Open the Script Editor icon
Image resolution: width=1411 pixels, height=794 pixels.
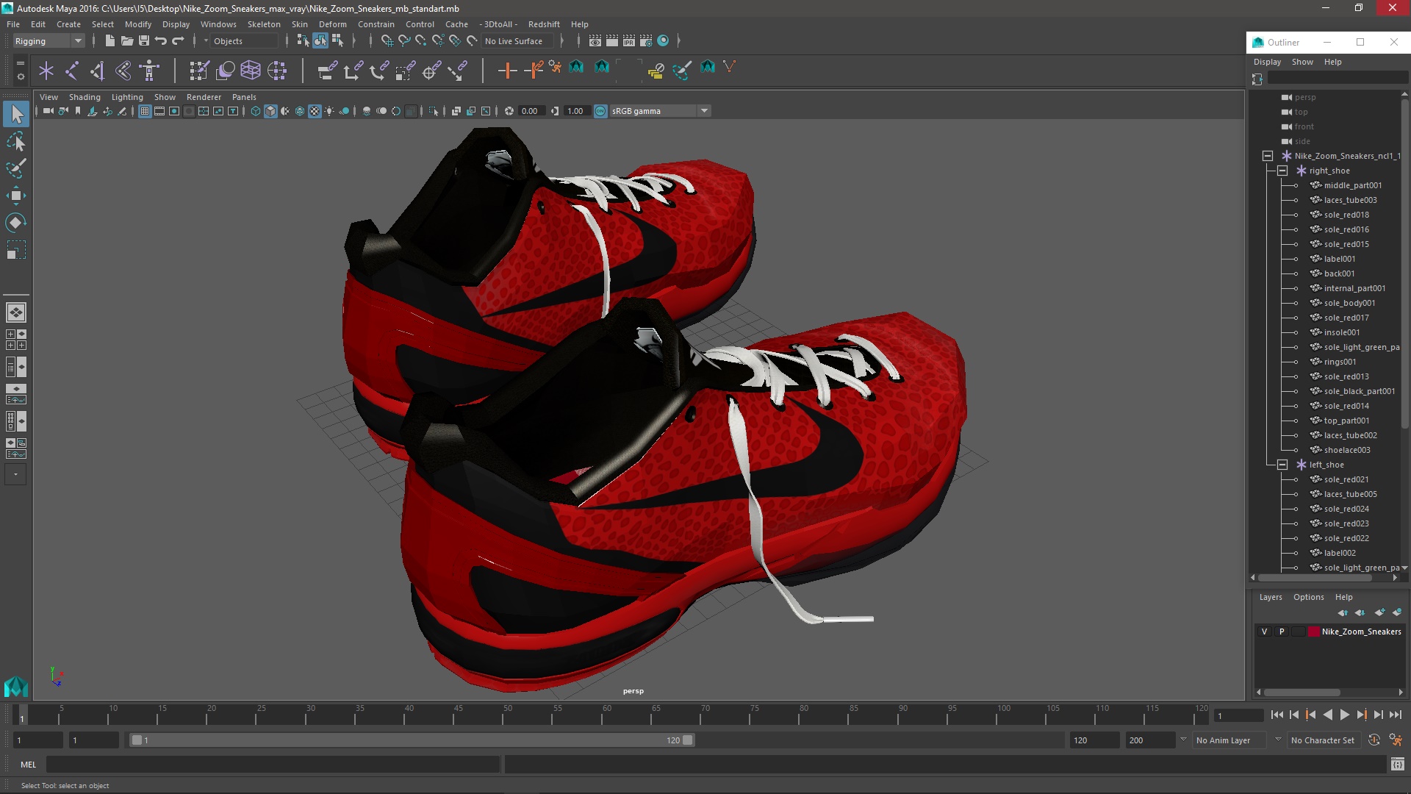point(1397,765)
